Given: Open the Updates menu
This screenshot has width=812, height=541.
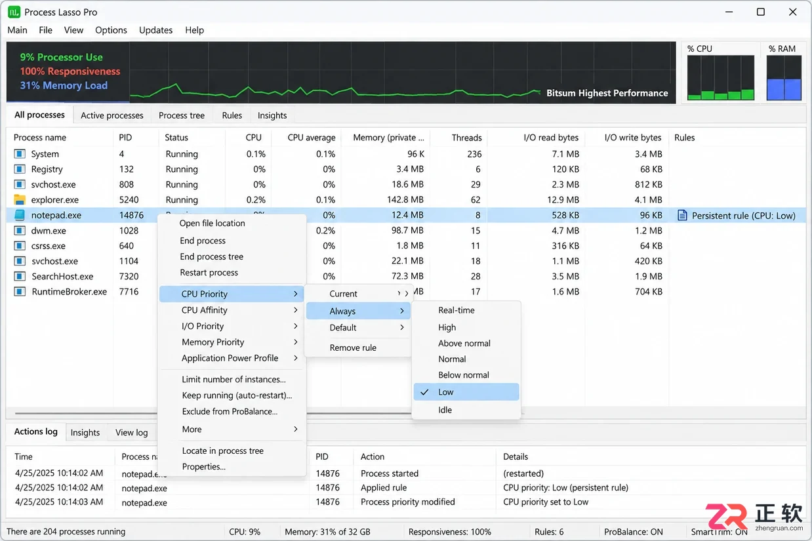Looking at the screenshot, I should 155,30.
